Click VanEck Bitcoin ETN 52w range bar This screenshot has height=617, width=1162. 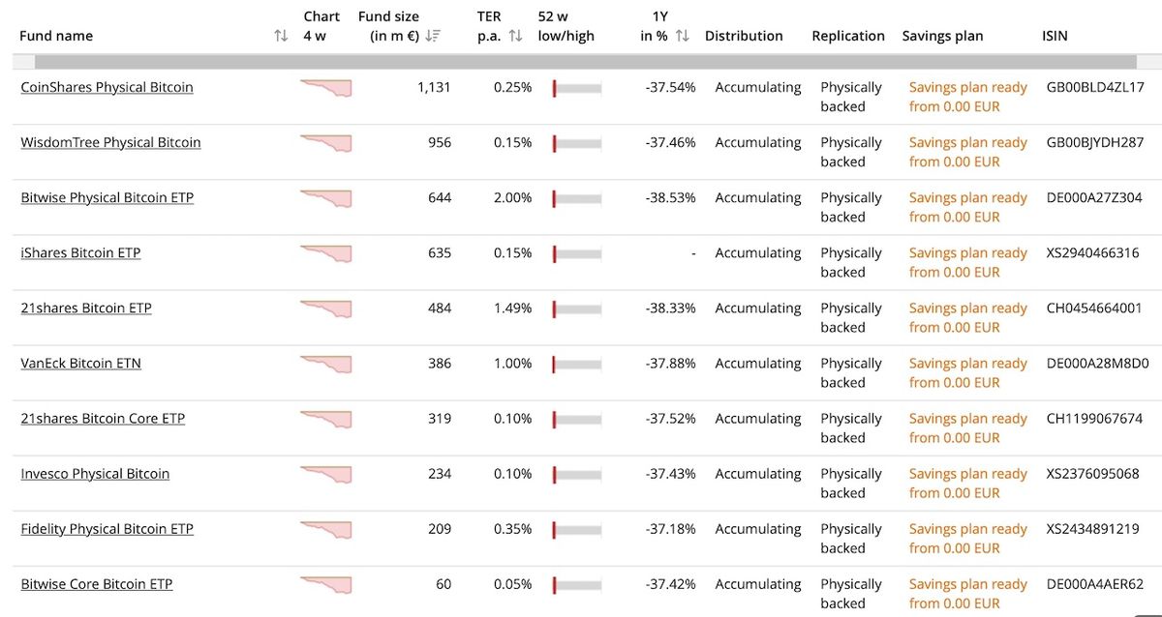tap(577, 365)
